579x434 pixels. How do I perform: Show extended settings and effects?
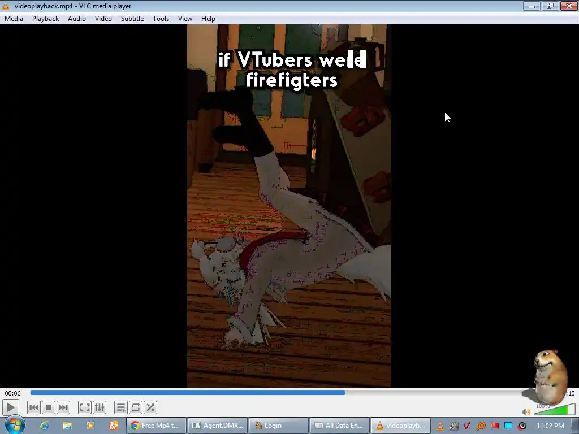click(x=100, y=408)
